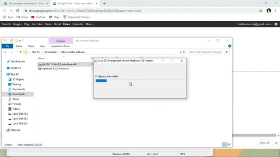This screenshot has width=280, height=157.
Task: Reload the Chrome page
Action: coord(17,10)
